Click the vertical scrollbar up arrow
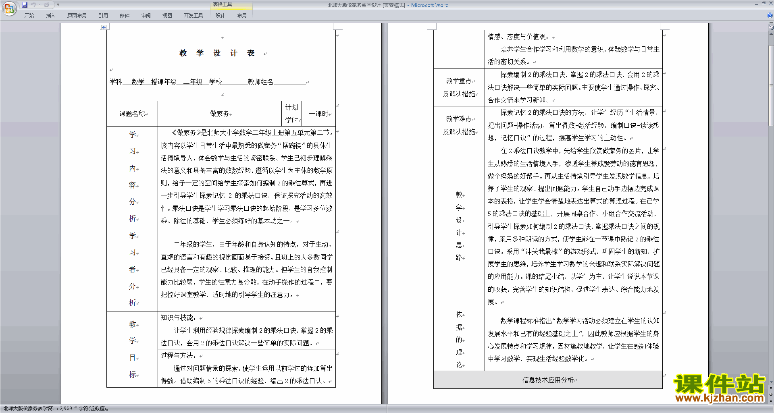The height and width of the screenshot is (413, 774). [771, 33]
